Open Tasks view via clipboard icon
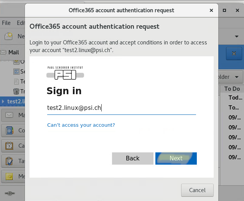This screenshot has height=201, width=244. (x=9, y=161)
